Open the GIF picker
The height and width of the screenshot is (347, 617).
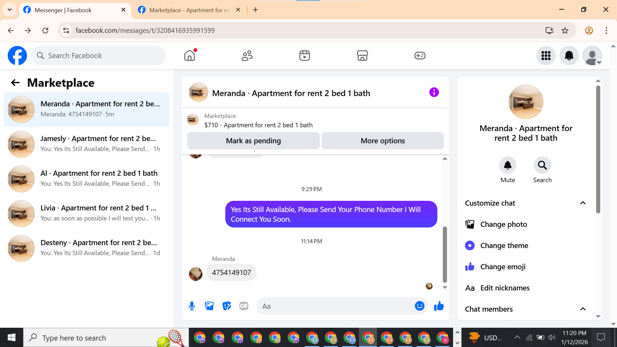point(244,306)
